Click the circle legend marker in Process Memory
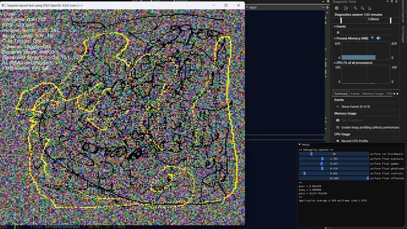Screen dimensions: 407x229 (x=378, y=38)
